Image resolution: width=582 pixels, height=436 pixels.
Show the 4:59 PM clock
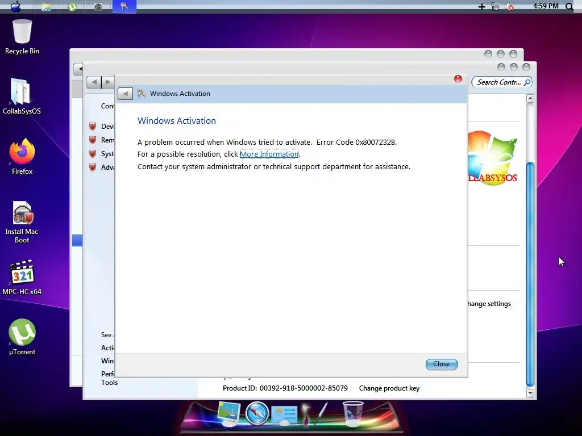pyautogui.click(x=545, y=6)
